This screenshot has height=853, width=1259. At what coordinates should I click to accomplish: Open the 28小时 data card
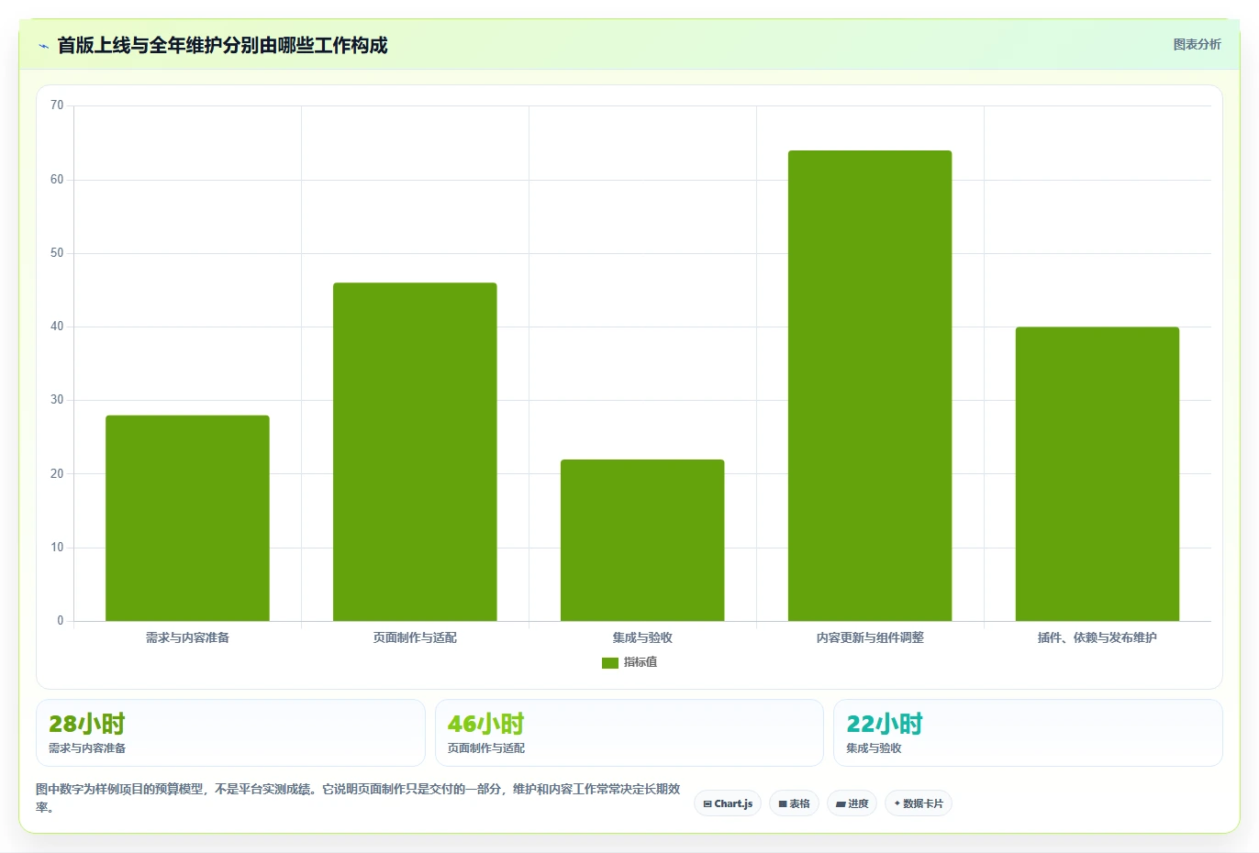230,733
